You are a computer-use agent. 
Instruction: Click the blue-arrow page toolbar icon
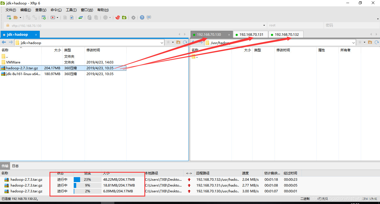[x=71, y=17]
